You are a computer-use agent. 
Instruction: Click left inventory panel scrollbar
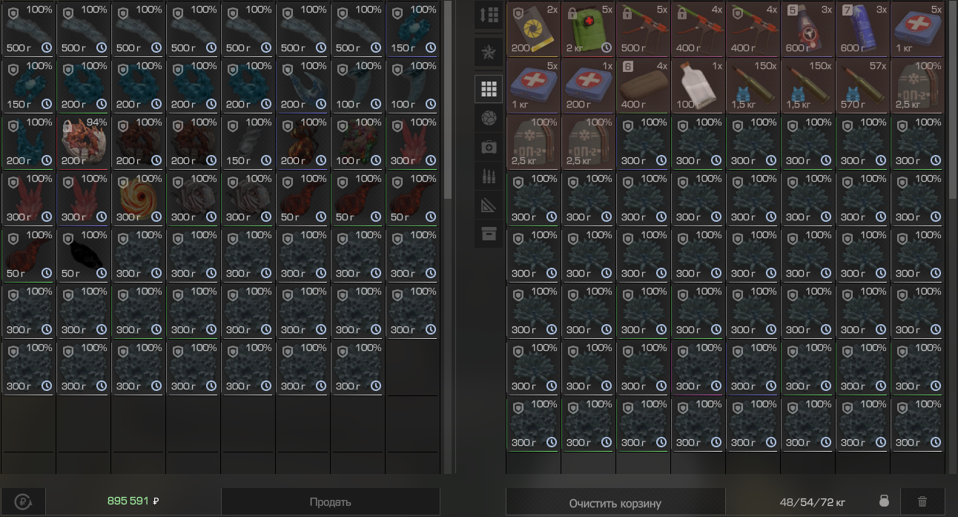[447, 100]
